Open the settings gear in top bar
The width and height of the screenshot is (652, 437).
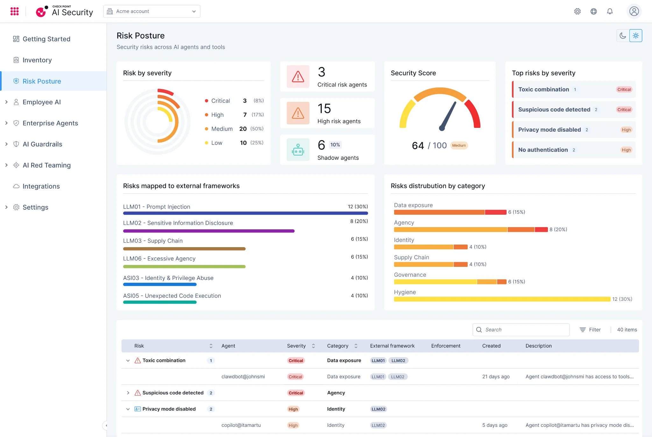(578, 11)
